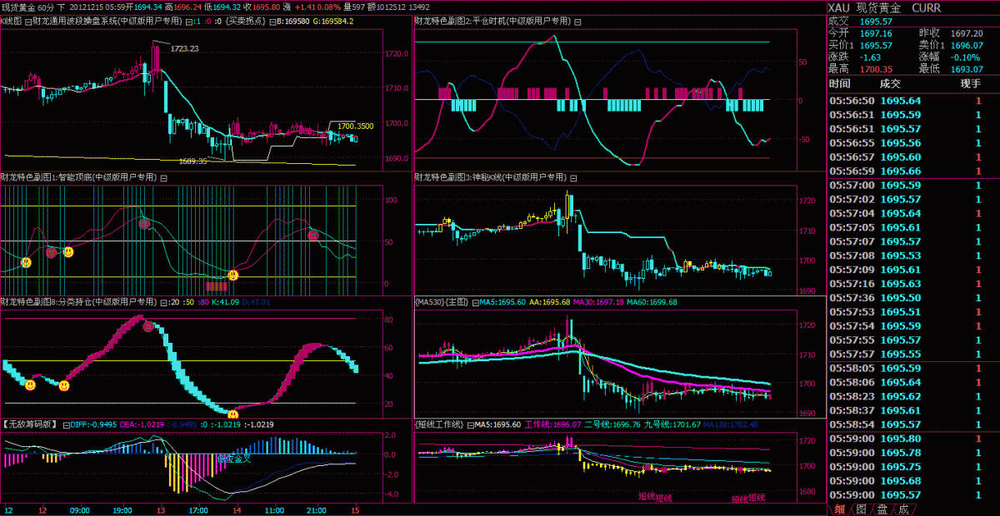1000x516 pixels.
Task: Click the yellow smiley at the 分类持仓 curve bottom
Action: (233, 414)
